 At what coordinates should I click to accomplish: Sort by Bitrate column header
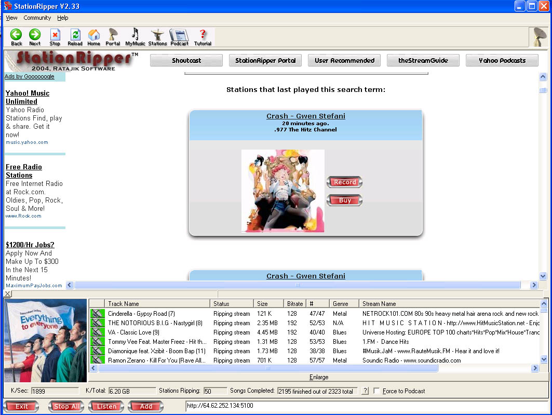pos(295,303)
